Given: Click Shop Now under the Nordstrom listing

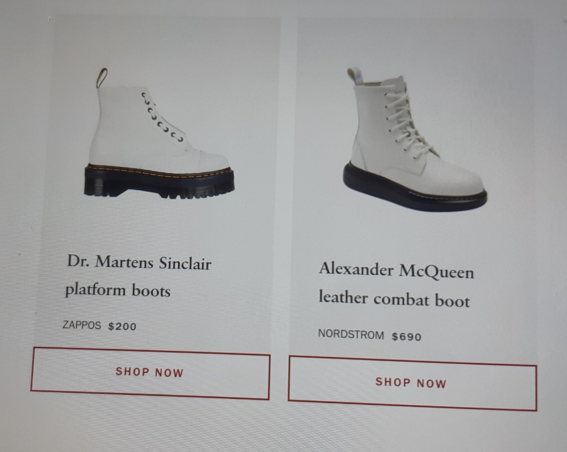Looking at the screenshot, I should click(x=412, y=383).
